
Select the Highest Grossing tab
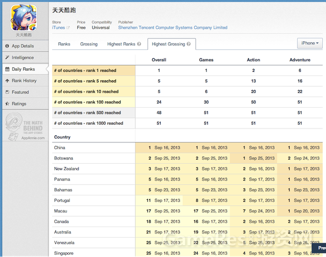172,44
